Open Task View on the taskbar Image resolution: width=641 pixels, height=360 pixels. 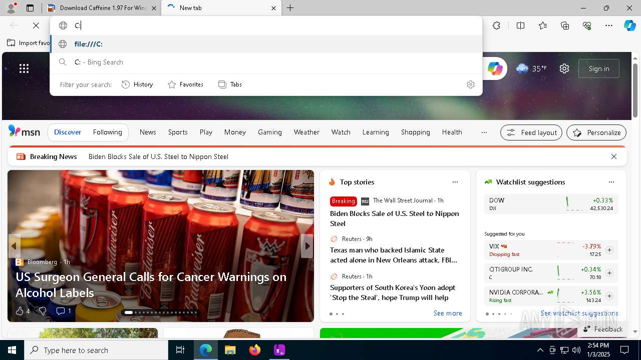[x=180, y=350]
